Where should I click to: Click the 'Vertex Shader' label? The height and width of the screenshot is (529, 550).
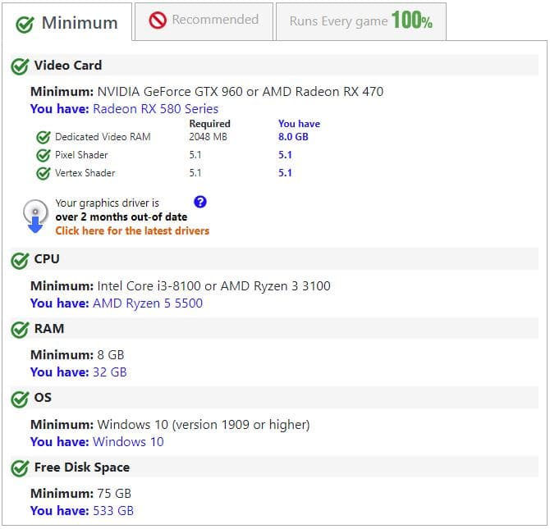(x=85, y=173)
